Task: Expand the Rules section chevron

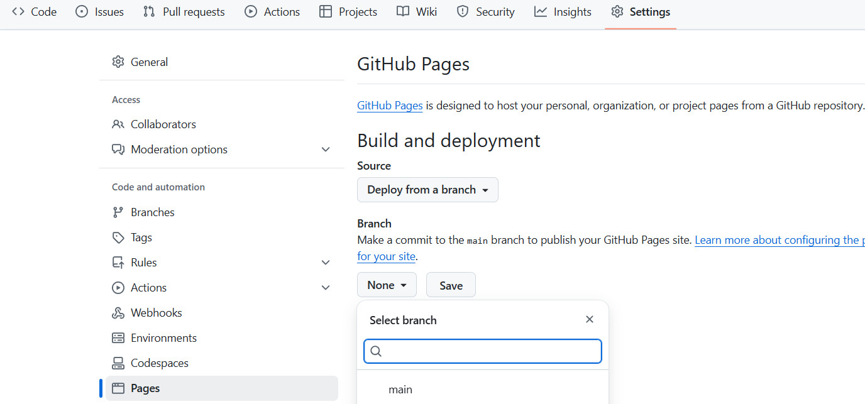Action: click(326, 263)
